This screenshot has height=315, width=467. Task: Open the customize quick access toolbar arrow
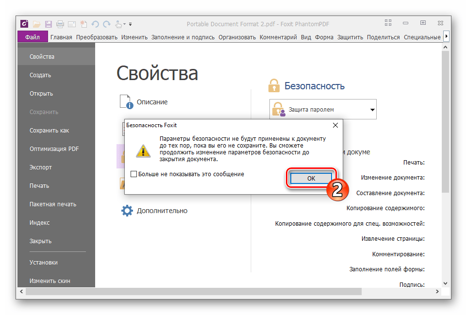130,24
